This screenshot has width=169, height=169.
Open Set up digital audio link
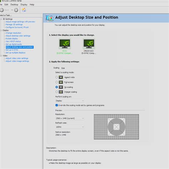[x=14, y=44]
